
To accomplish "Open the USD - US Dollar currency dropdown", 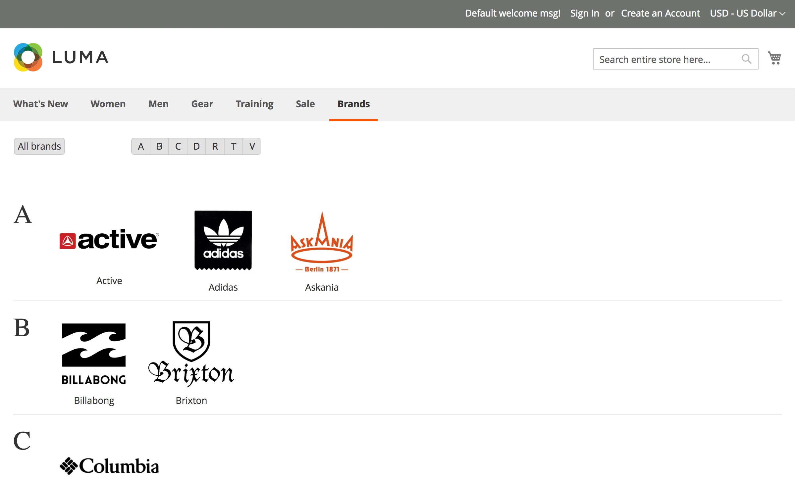I will 746,13.
